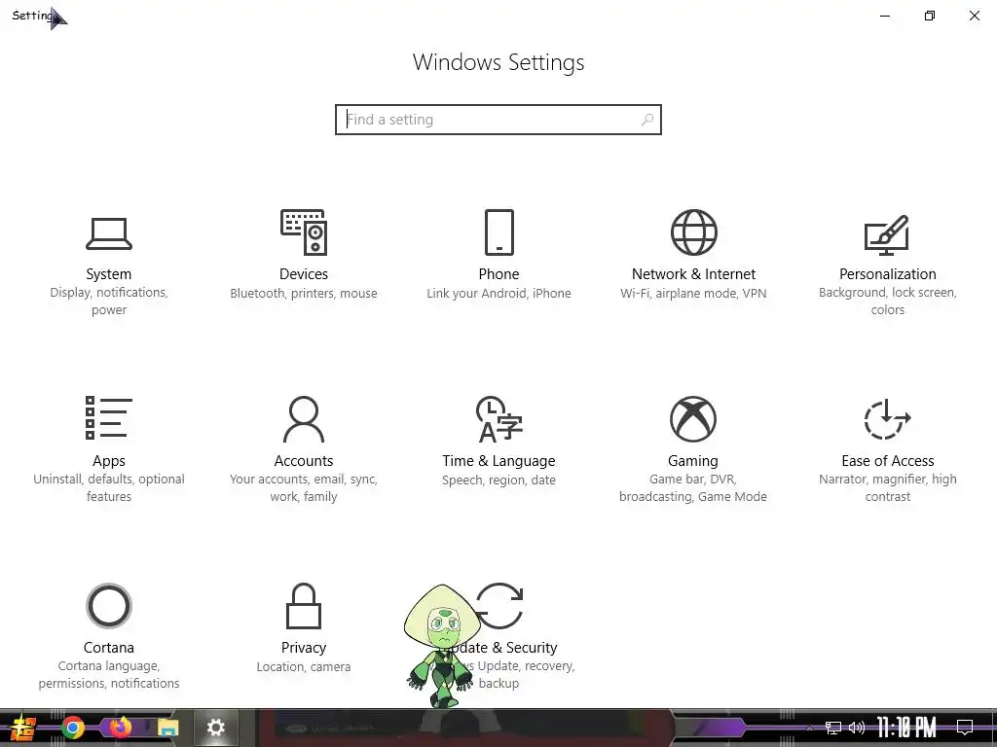Click 'Location, camera' text

304,666
